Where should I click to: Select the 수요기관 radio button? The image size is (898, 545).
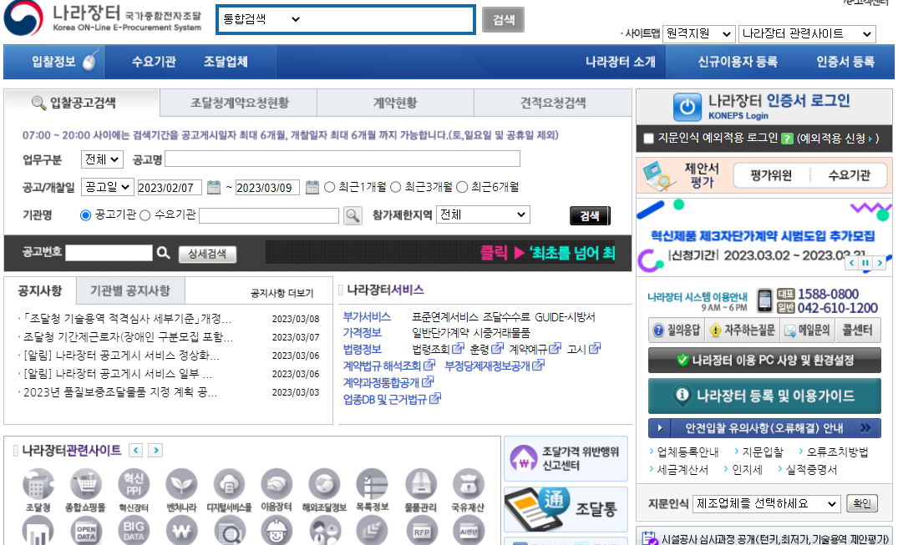click(x=145, y=215)
